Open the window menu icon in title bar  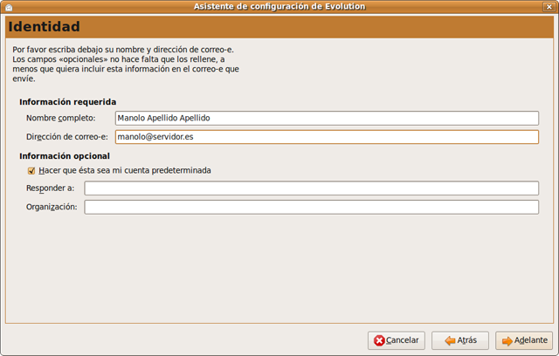pyautogui.click(x=8, y=7)
